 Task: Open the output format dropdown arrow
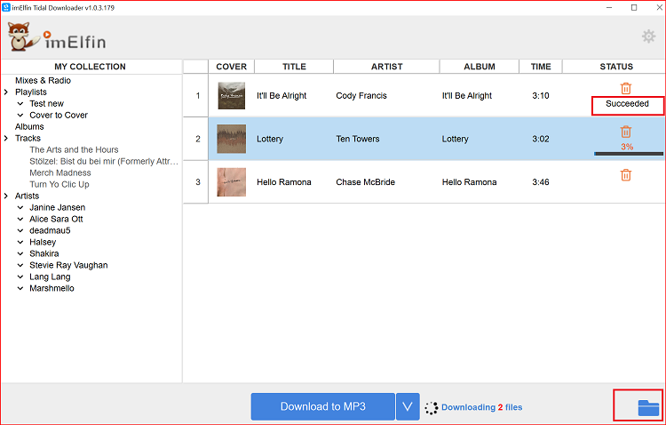click(x=408, y=406)
